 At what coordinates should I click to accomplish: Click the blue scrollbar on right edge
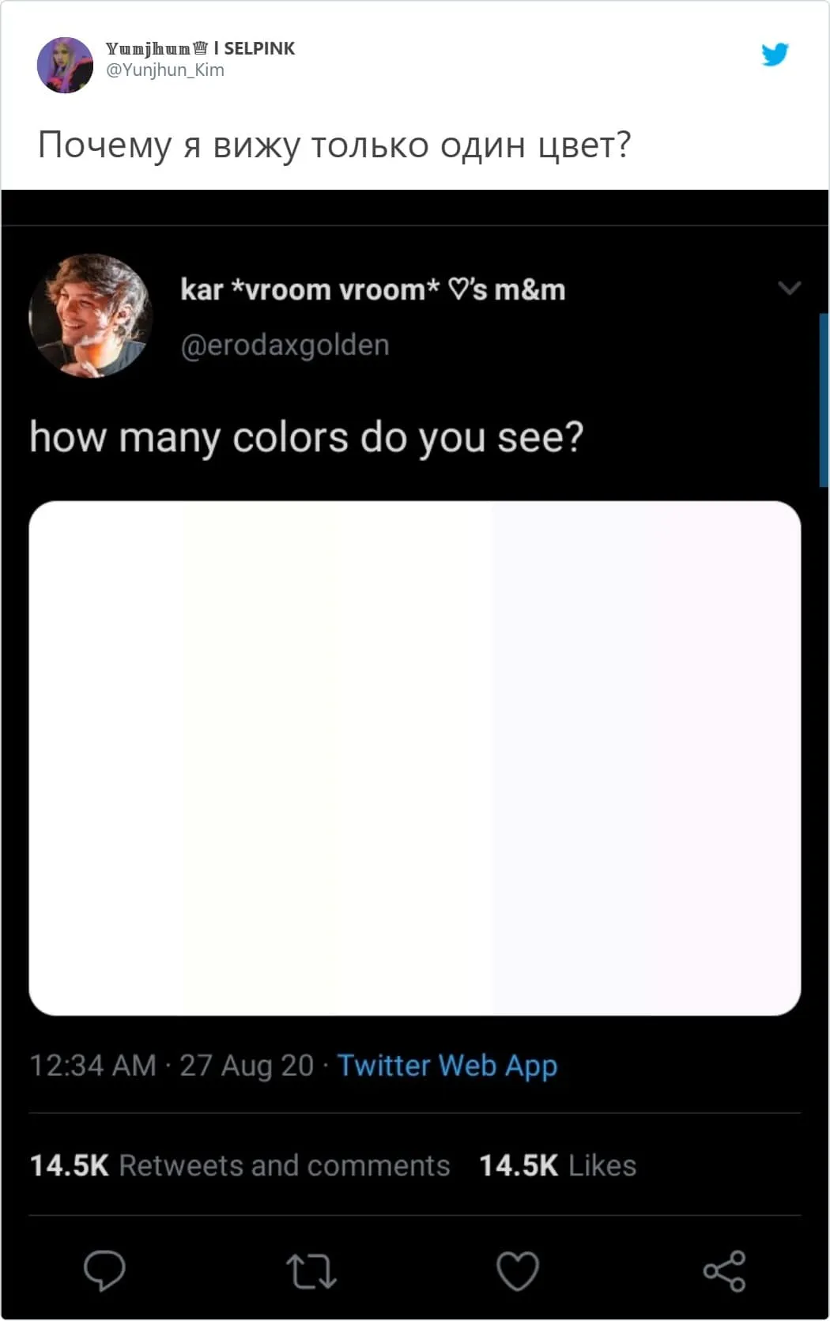click(x=824, y=400)
